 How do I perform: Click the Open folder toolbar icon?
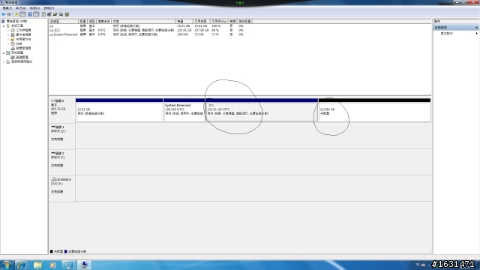55,14
